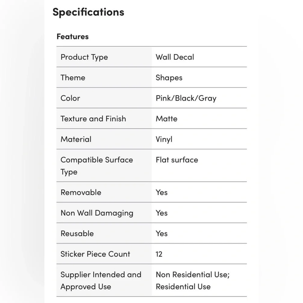Click the Non Wall Damaging label

point(97,213)
